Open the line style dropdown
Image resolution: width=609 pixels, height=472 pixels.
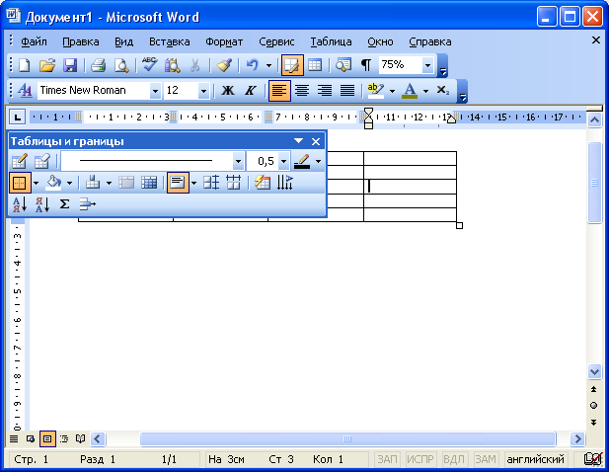238,161
